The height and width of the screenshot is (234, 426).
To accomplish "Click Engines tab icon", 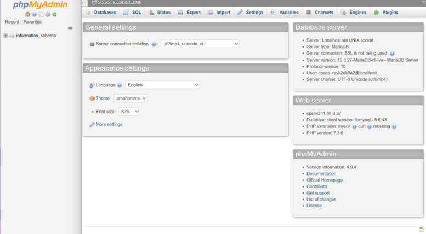I will [343, 13].
